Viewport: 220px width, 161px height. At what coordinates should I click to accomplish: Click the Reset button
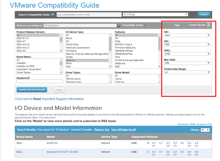[59, 90]
